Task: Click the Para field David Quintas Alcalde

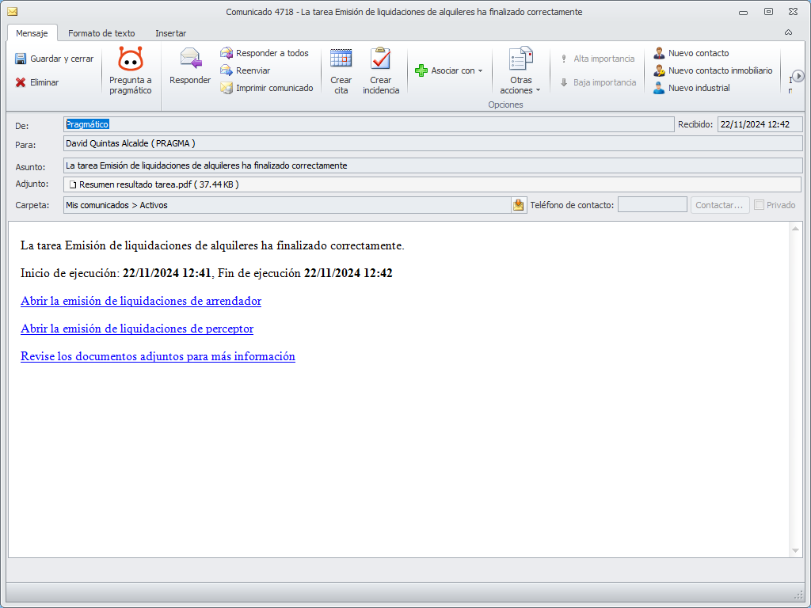Action: click(433, 143)
